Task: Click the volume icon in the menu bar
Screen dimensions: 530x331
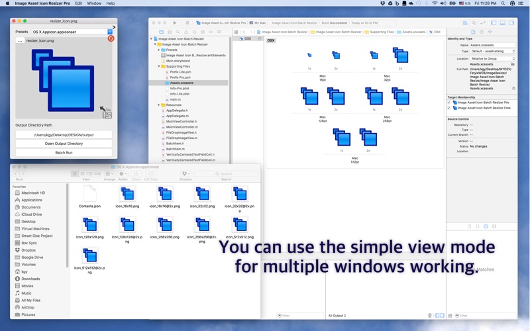Action: [x=443, y=3]
